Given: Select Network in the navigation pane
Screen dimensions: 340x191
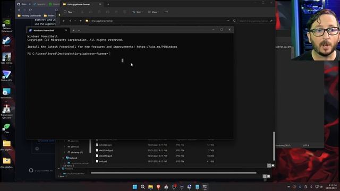Looking at the screenshot, I should pyautogui.click(x=72, y=158).
